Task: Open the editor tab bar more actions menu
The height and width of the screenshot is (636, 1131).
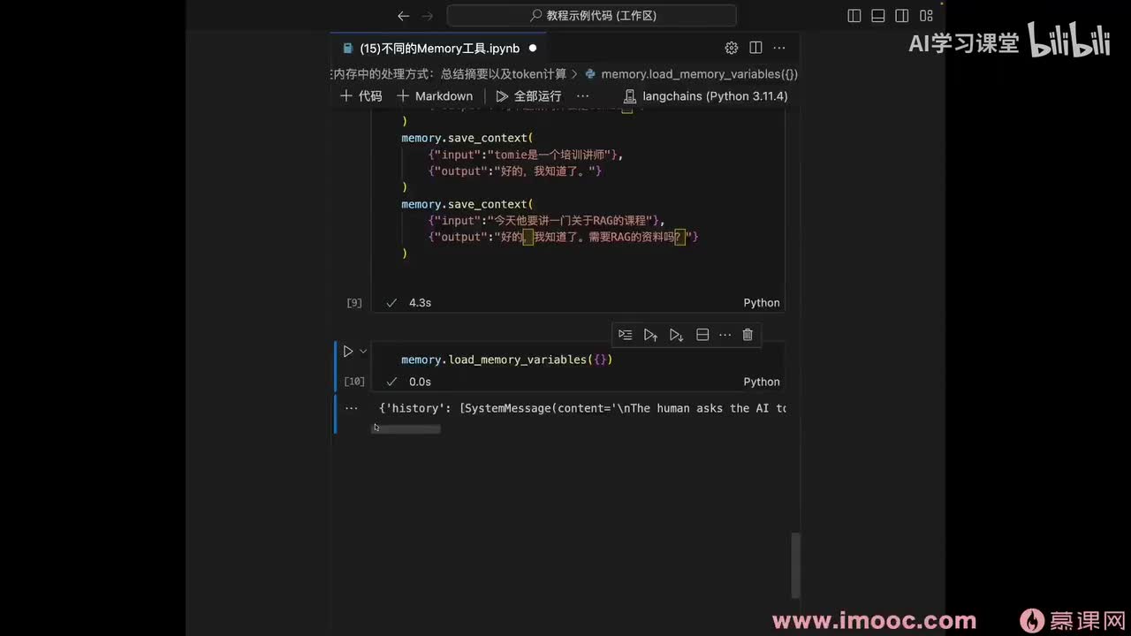Action: coord(779,48)
